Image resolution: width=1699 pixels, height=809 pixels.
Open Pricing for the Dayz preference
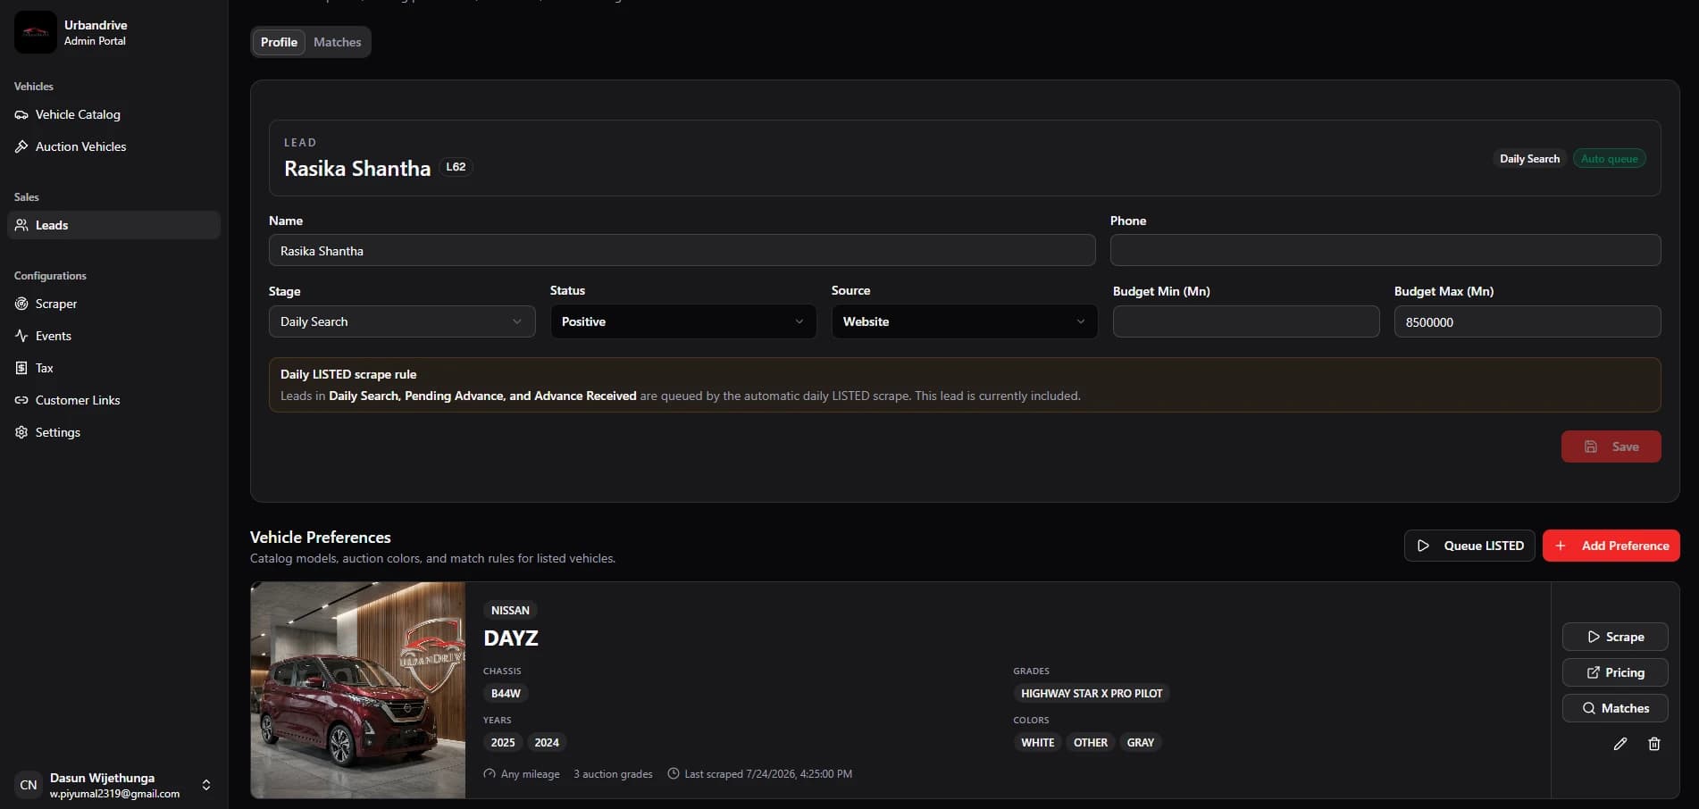tap(1615, 672)
